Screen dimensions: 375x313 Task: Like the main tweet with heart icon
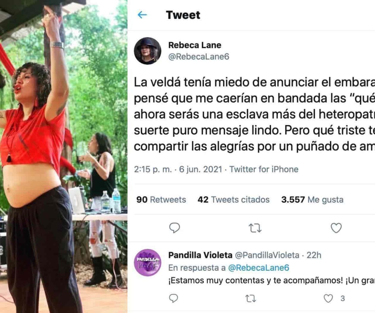point(336,228)
